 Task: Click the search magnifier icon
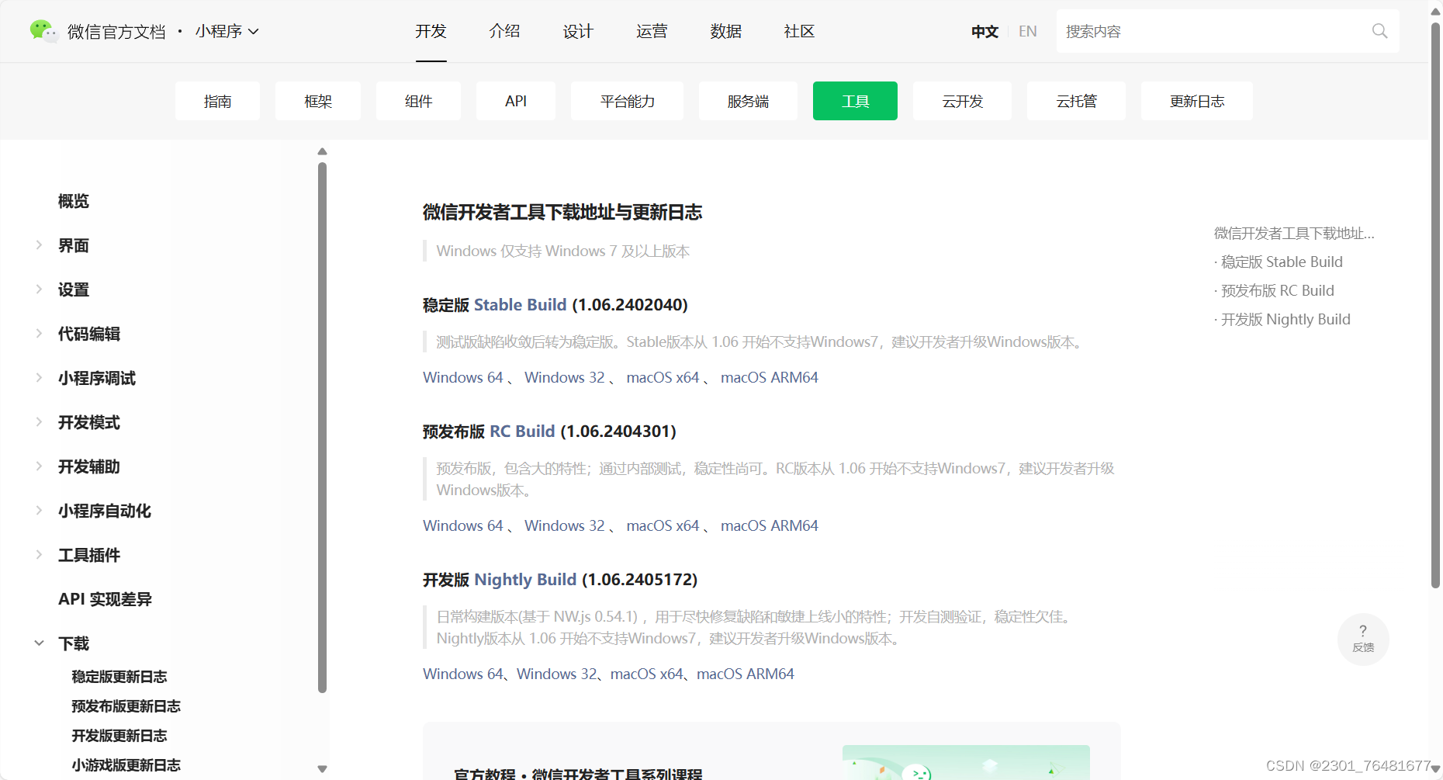tap(1379, 31)
